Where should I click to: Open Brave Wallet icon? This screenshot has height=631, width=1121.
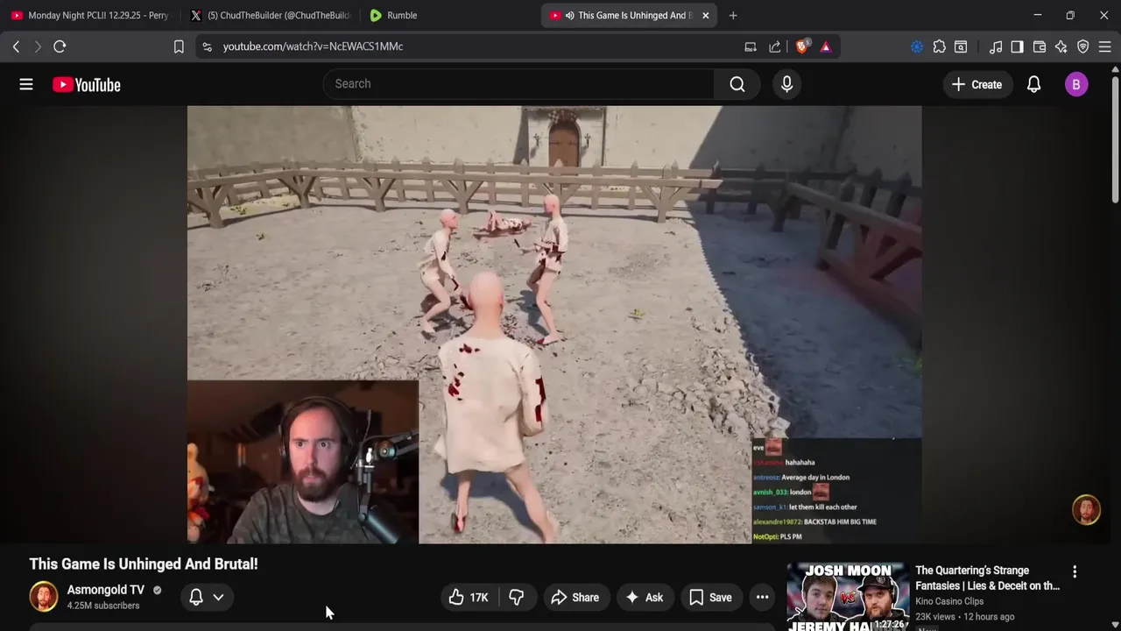pyautogui.click(x=1040, y=46)
